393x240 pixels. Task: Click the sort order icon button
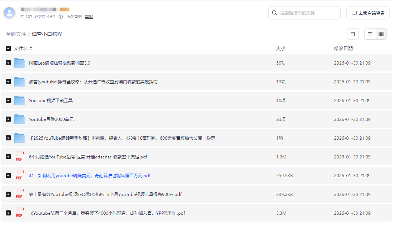(353, 34)
